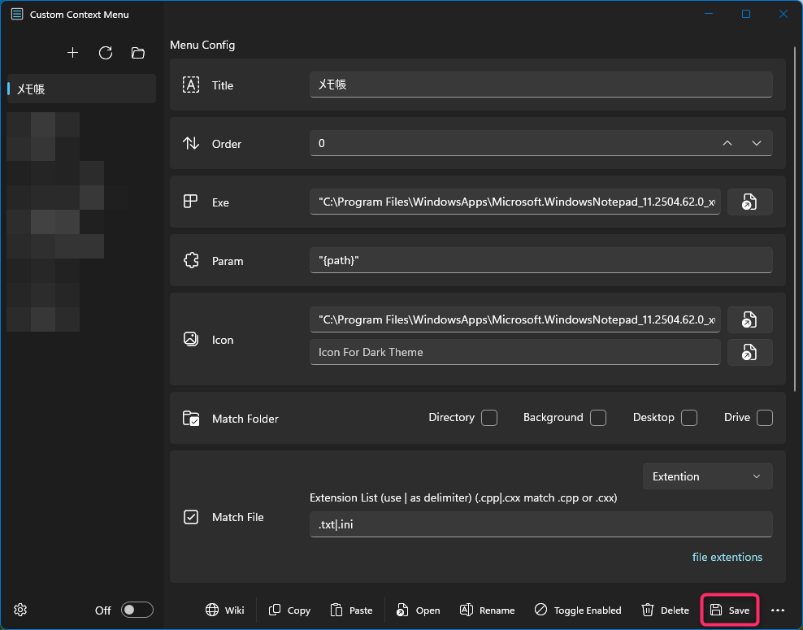Enable Directory matching checkbox

489,418
